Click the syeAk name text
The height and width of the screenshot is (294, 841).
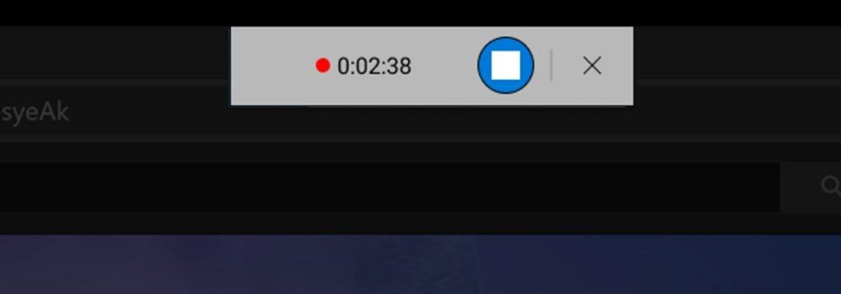click(x=34, y=111)
